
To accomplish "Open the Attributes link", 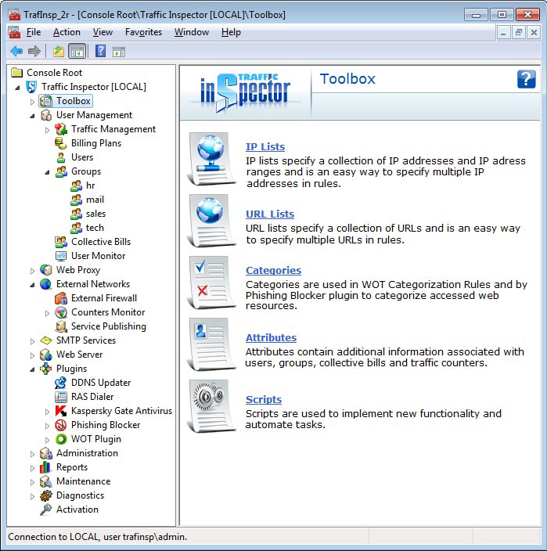I will pos(271,337).
